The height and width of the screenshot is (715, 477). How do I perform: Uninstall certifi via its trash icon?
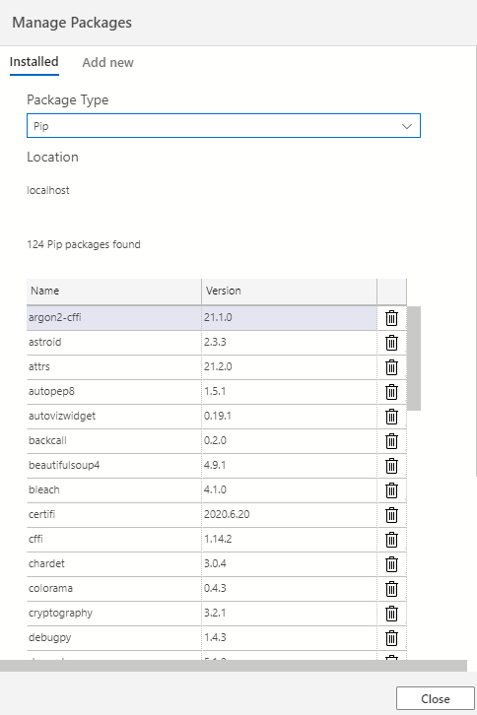[x=391, y=515]
